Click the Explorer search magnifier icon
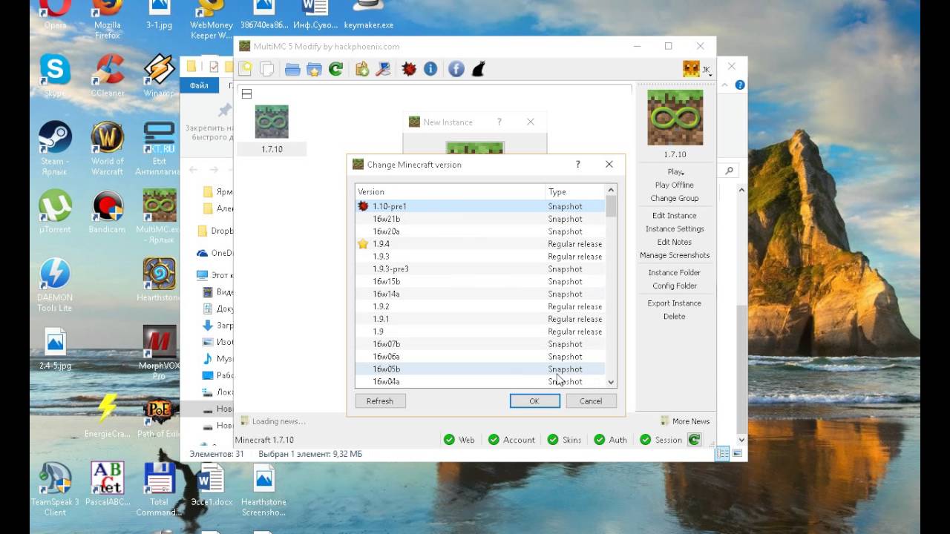Image resolution: width=950 pixels, height=534 pixels. (730, 171)
